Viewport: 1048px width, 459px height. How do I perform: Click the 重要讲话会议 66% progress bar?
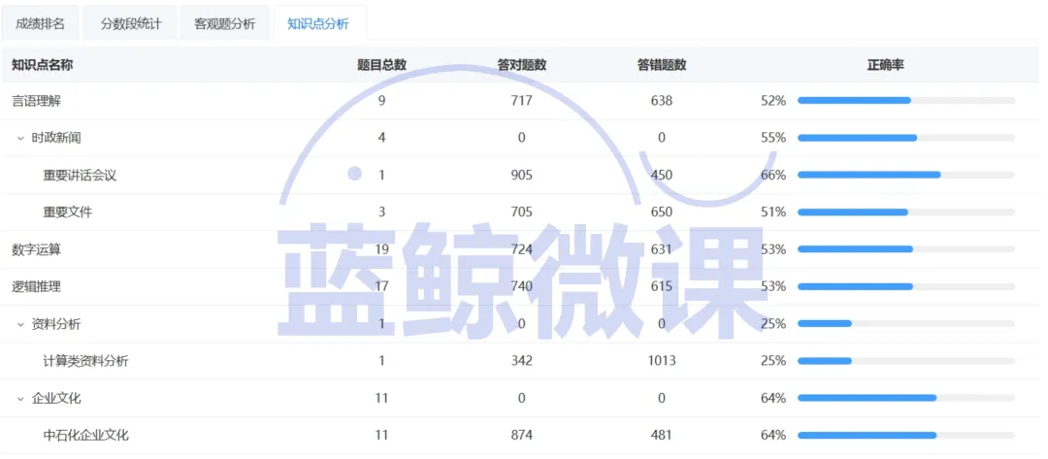pyautogui.click(x=906, y=175)
